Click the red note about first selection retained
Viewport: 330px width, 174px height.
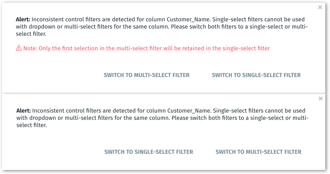146,48
